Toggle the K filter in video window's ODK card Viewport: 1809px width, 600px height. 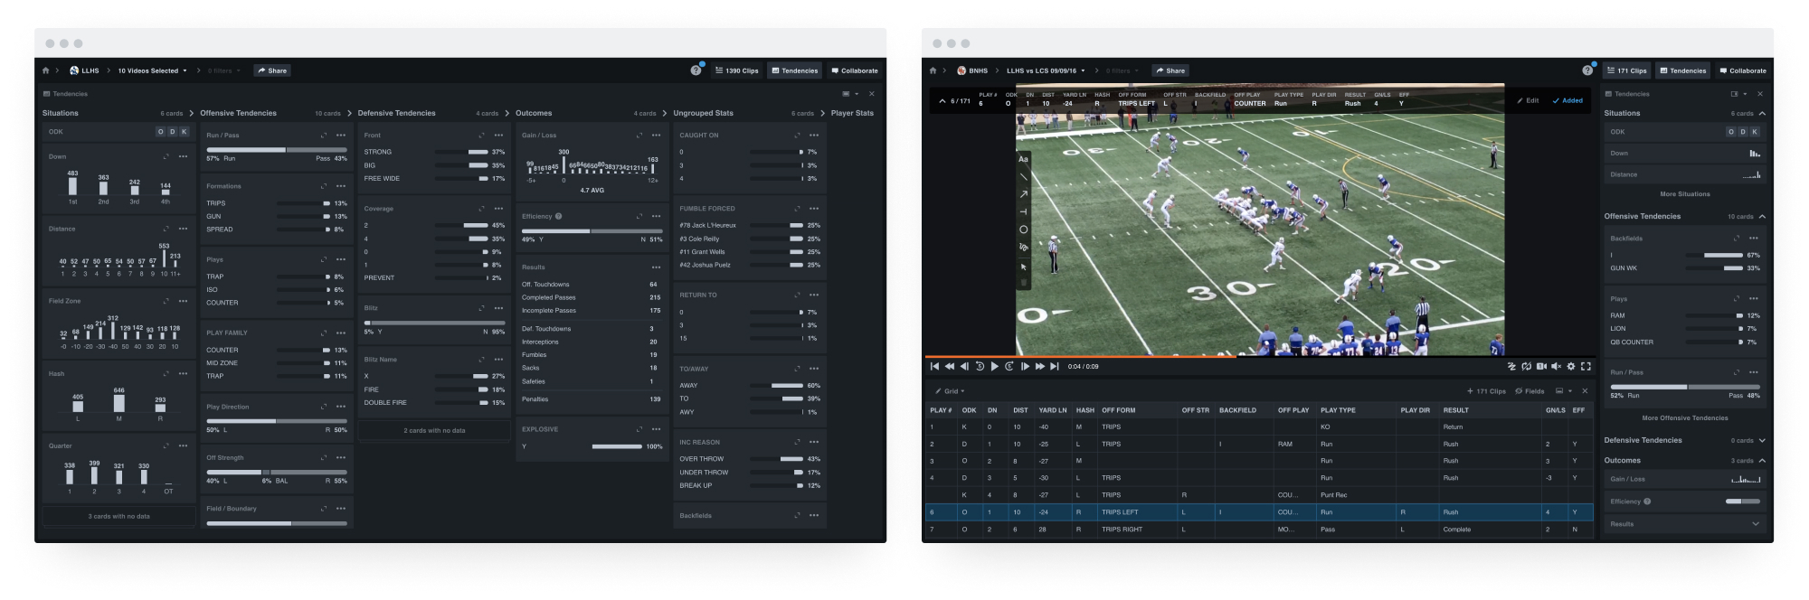click(1754, 132)
